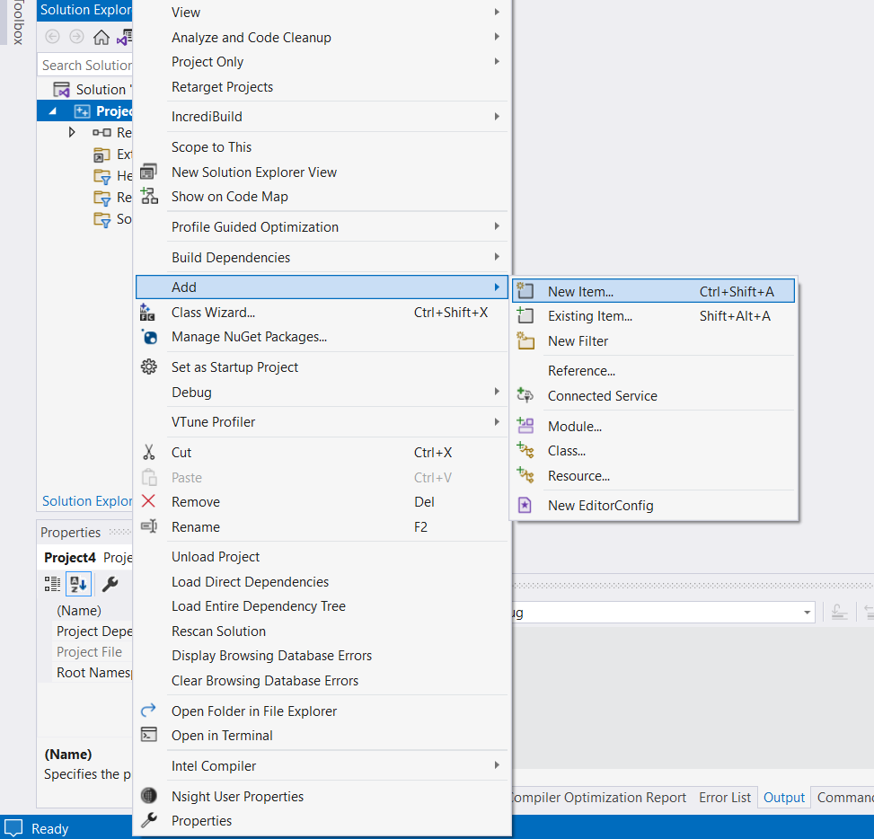Open the wrench Property Pages icon
The height and width of the screenshot is (839, 874).
[x=110, y=584]
